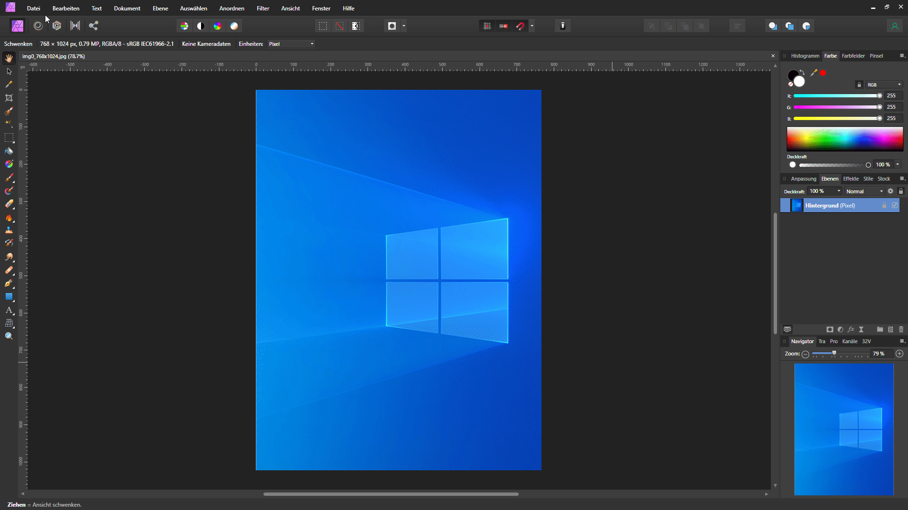Viewport: 908px width, 510px height.
Task: Open the colour opacity 100 % dropdown arrow
Action: (898, 164)
